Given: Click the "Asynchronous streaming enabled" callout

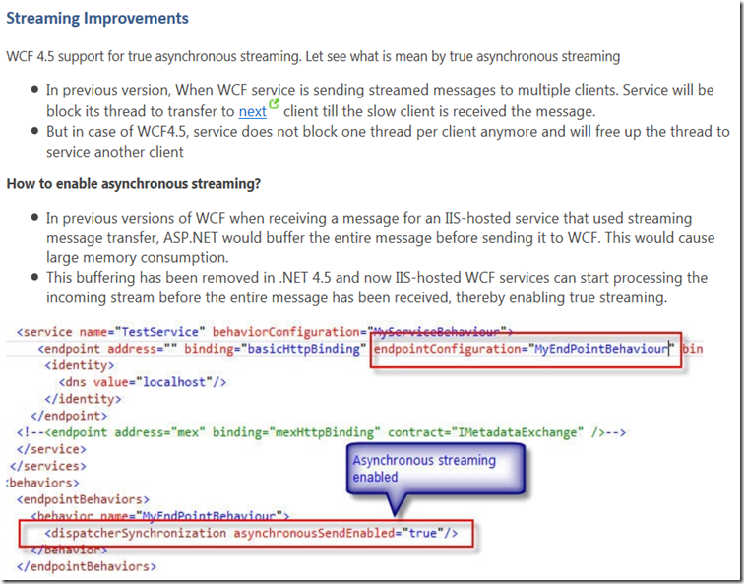Looking at the screenshot, I should coord(436,469).
